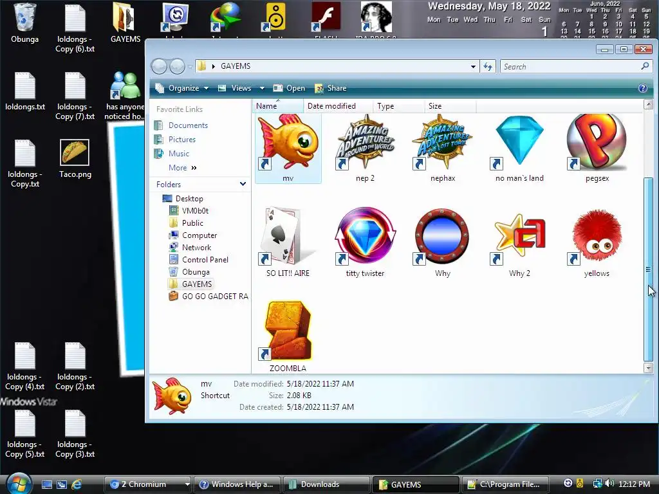Open the address bar history dropdown
Image resolution: width=659 pixels, height=494 pixels.
point(473,66)
